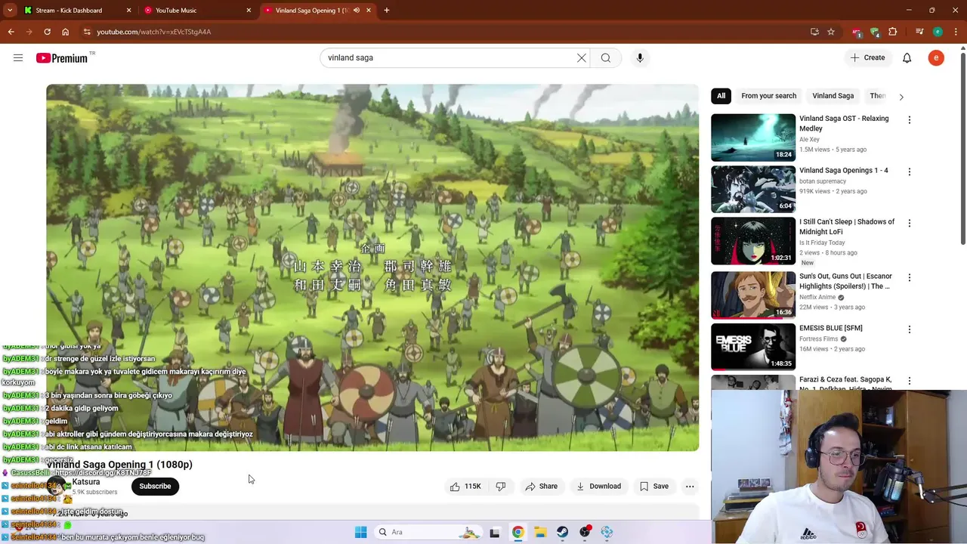Go to YouTube Premium home logo
Screen dimensions: 967x544
pos(62,58)
